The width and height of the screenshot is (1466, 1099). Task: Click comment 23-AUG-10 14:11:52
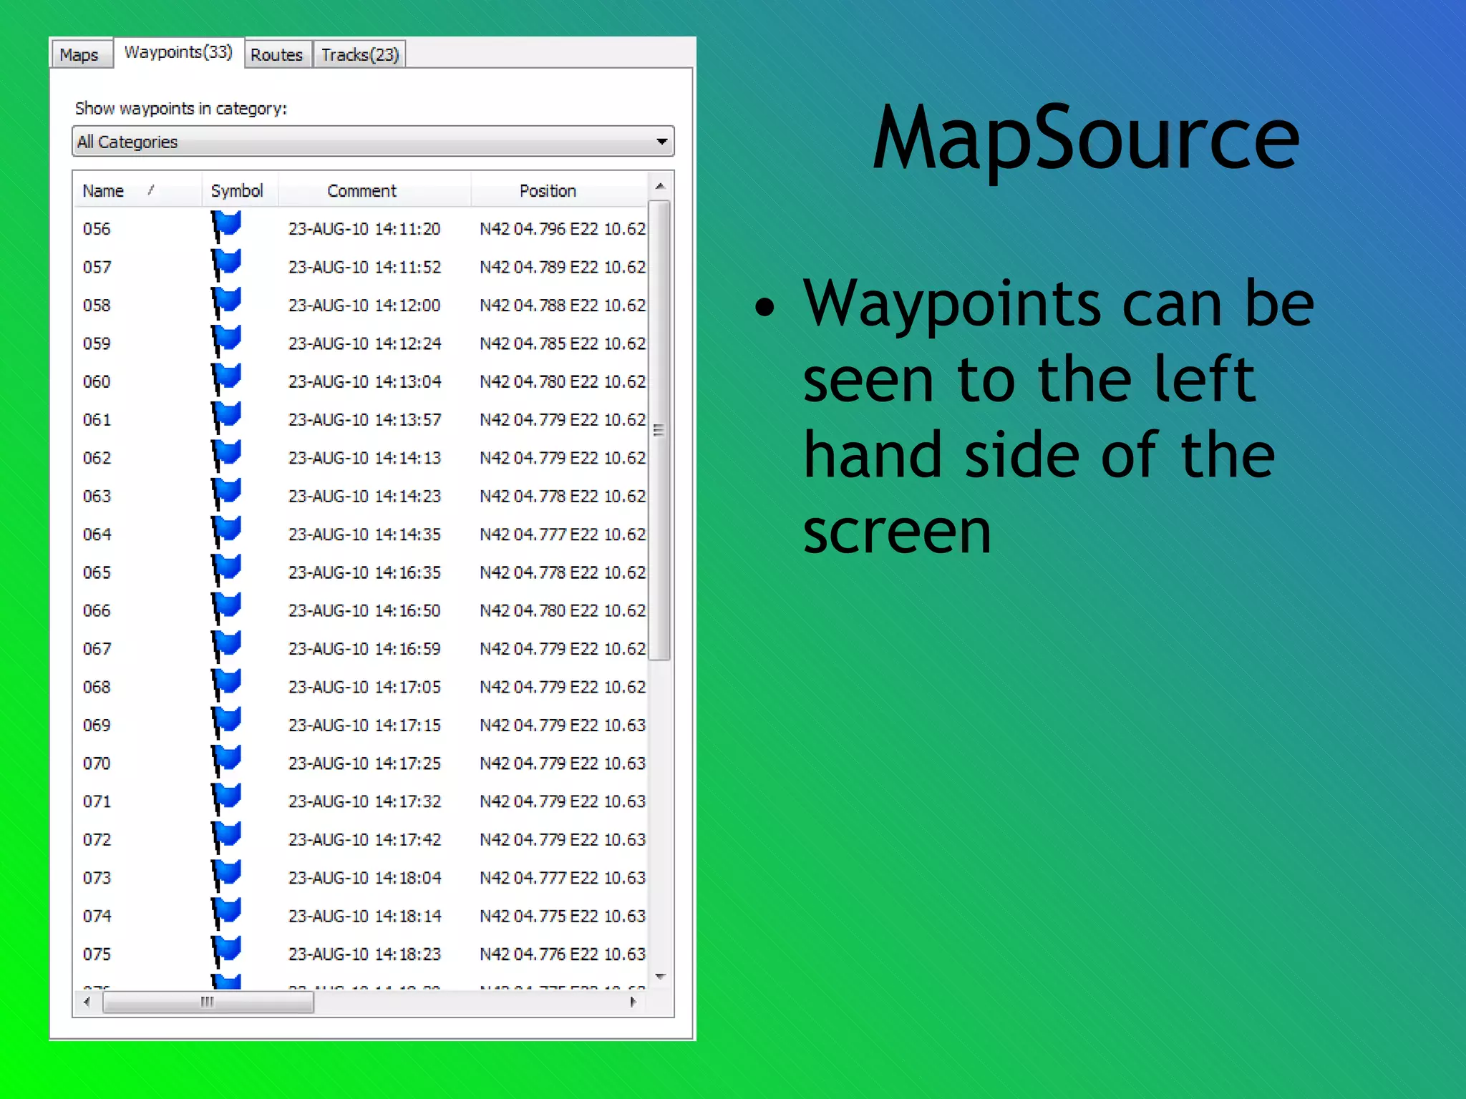(x=364, y=267)
